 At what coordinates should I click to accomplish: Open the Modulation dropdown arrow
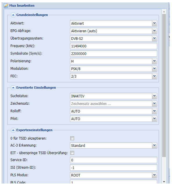point(155,69)
